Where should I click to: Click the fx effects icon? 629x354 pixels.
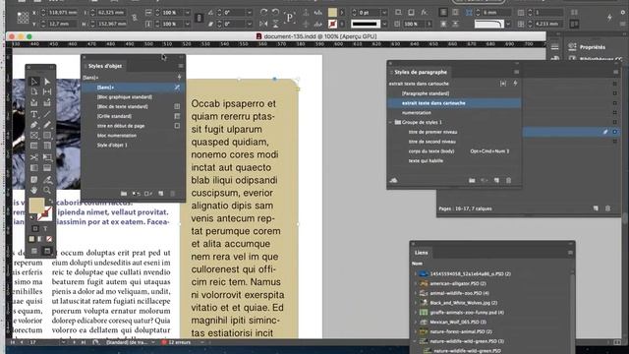click(x=424, y=13)
